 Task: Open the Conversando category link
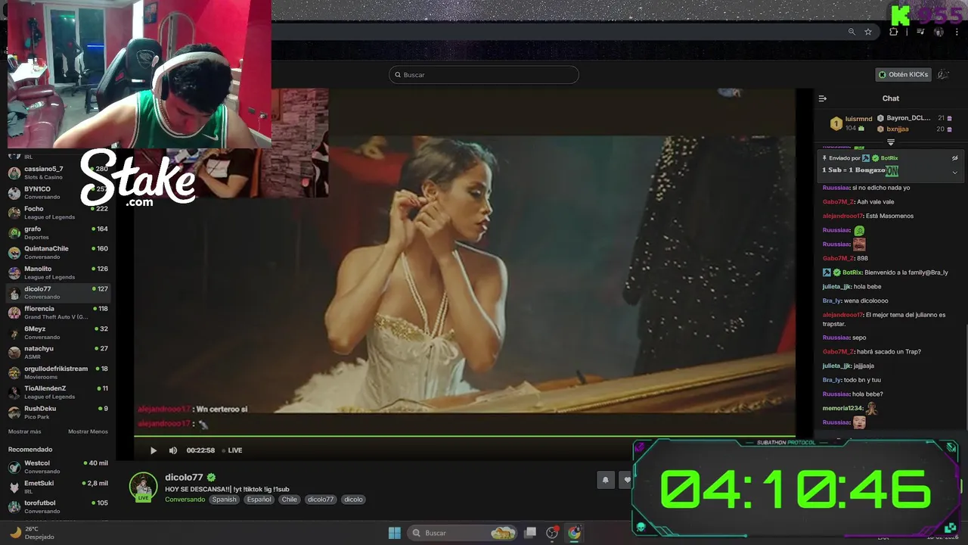tap(185, 500)
